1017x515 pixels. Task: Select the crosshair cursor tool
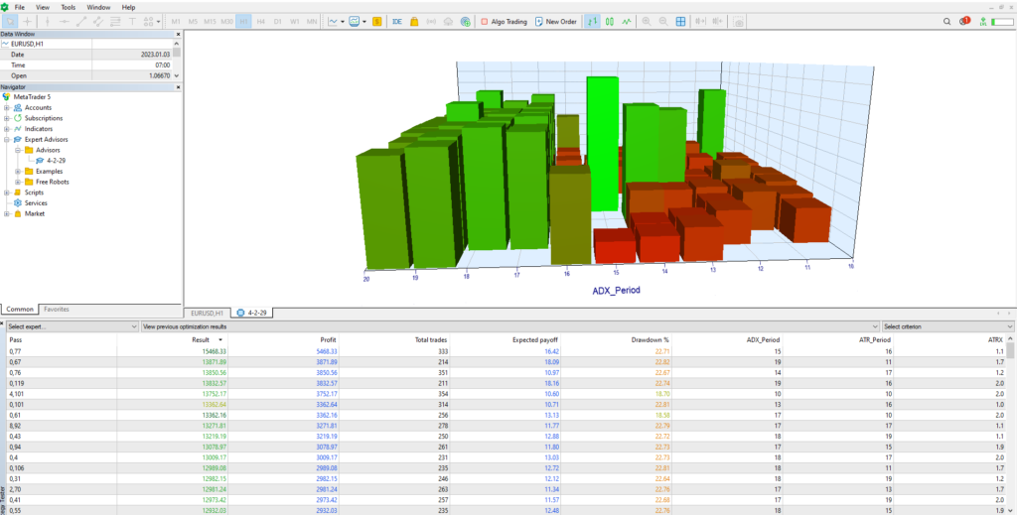pos(28,21)
